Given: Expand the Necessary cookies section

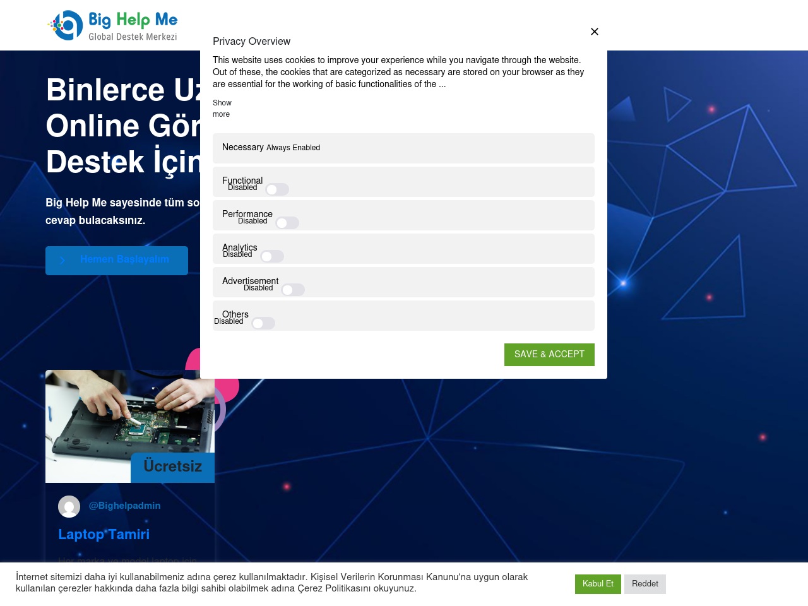Looking at the screenshot, I should click(243, 147).
